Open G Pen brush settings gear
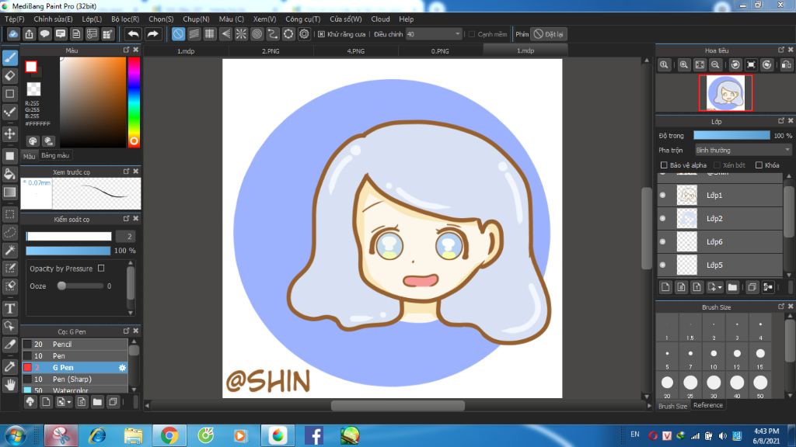 click(122, 367)
